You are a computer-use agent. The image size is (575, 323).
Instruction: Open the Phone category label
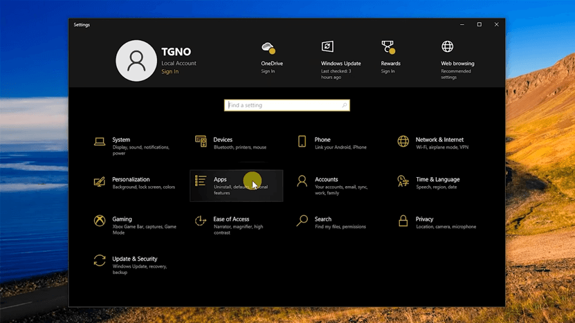click(322, 140)
